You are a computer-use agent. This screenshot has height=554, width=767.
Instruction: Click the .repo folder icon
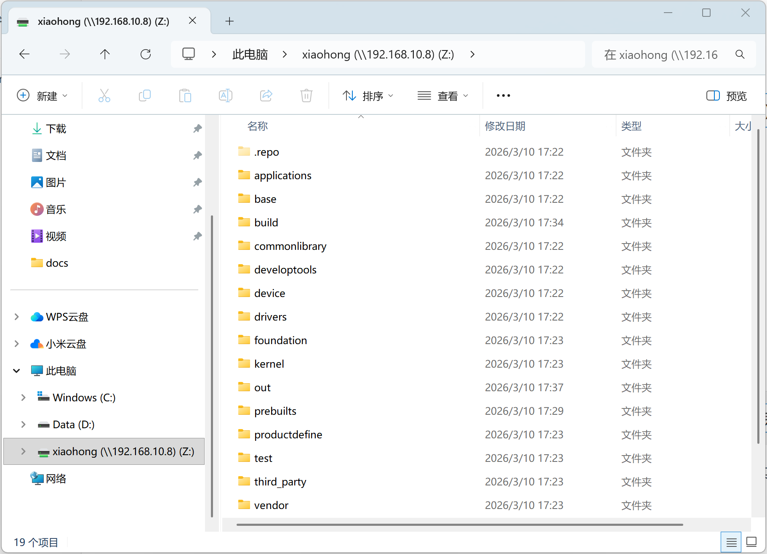coord(244,151)
